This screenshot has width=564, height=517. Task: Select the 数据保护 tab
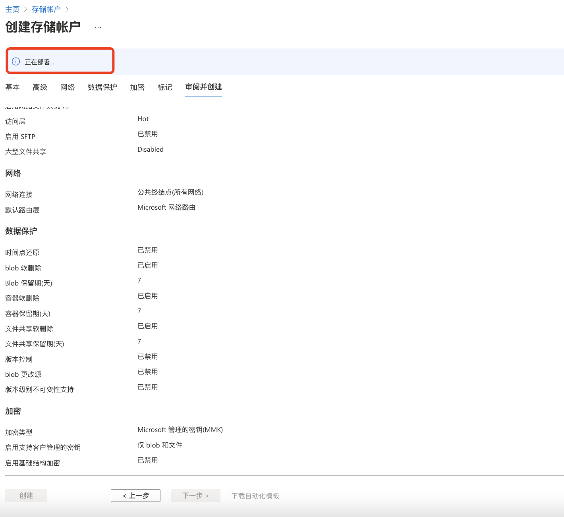pyautogui.click(x=102, y=87)
